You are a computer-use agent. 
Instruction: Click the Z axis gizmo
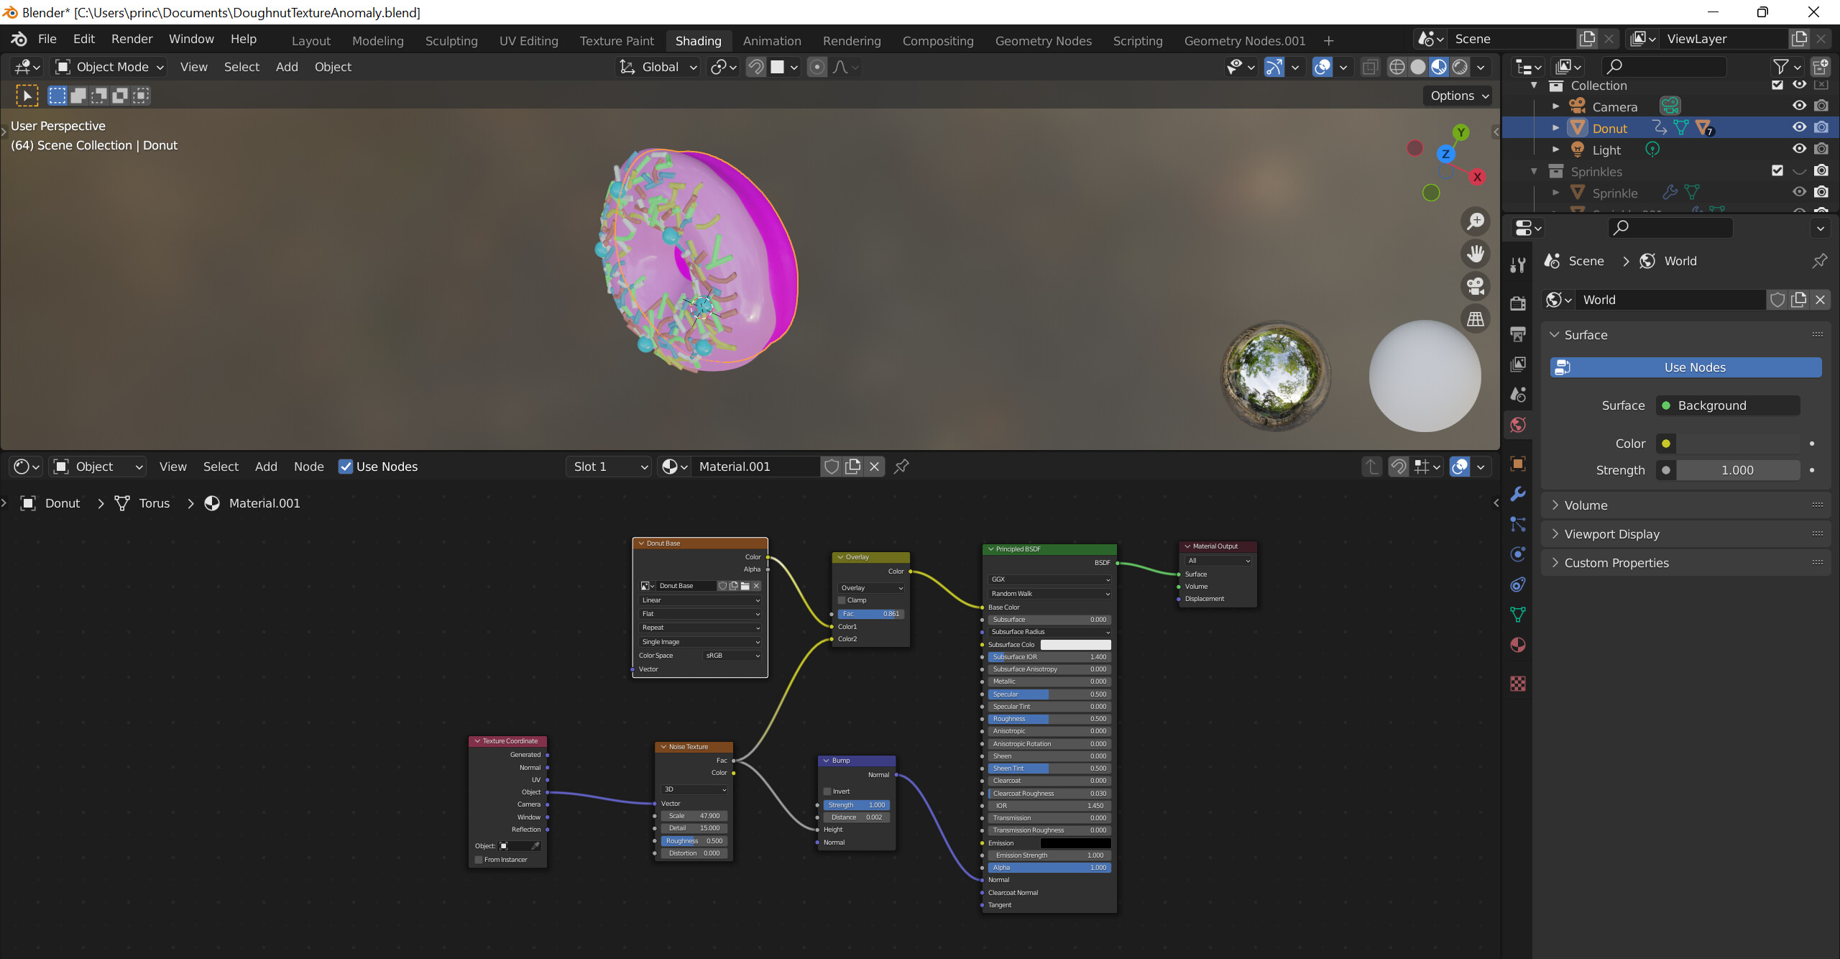coord(1445,154)
